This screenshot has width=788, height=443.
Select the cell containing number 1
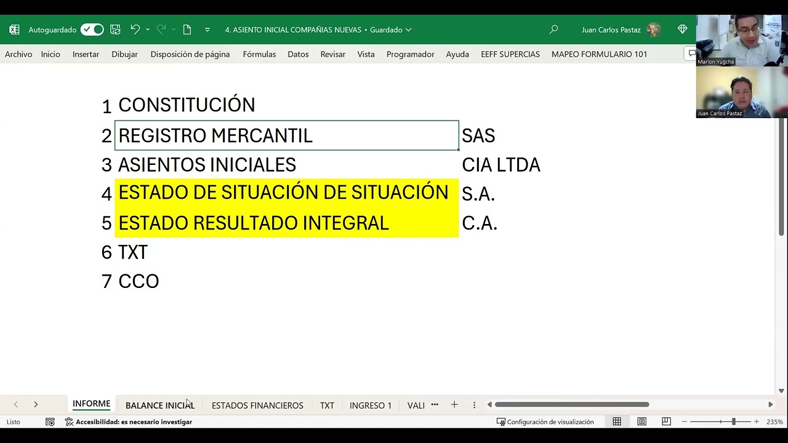pyautogui.click(x=107, y=106)
